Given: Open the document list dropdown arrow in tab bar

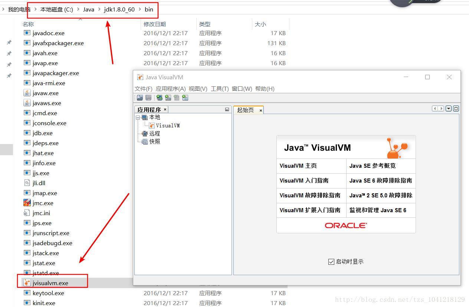Looking at the screenshot, I should 449,109.
